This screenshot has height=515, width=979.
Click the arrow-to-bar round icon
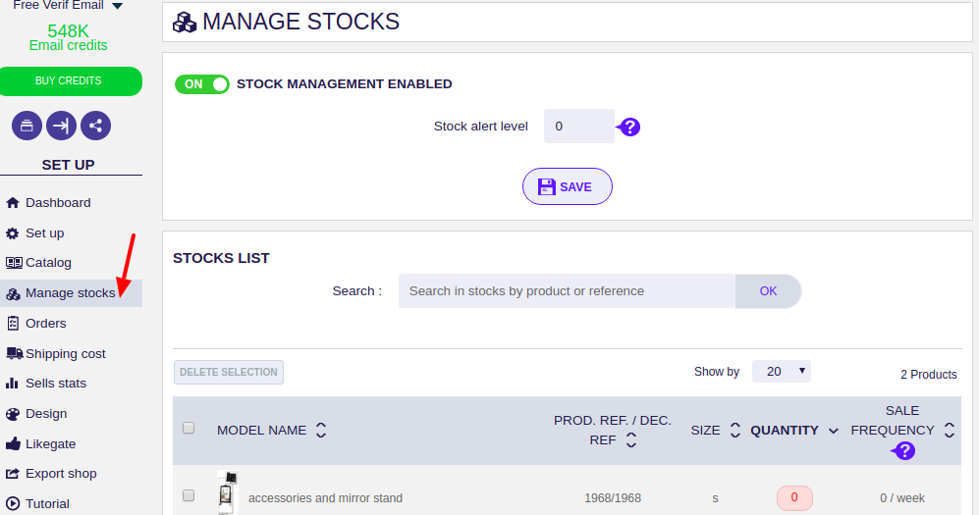61,126
